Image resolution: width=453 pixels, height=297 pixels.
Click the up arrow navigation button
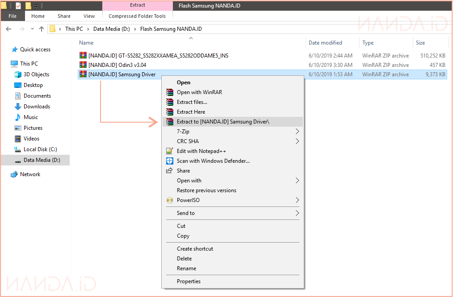pos(42,29)
